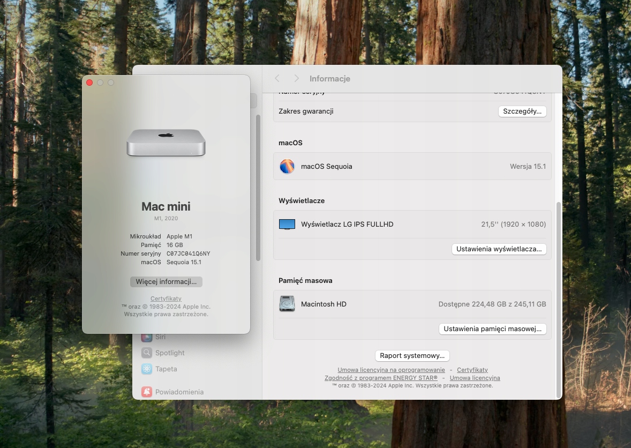This screenshot has height=448, width=631.
Task: Click the Wyświetlacze section heading
Action: point(302,200)
